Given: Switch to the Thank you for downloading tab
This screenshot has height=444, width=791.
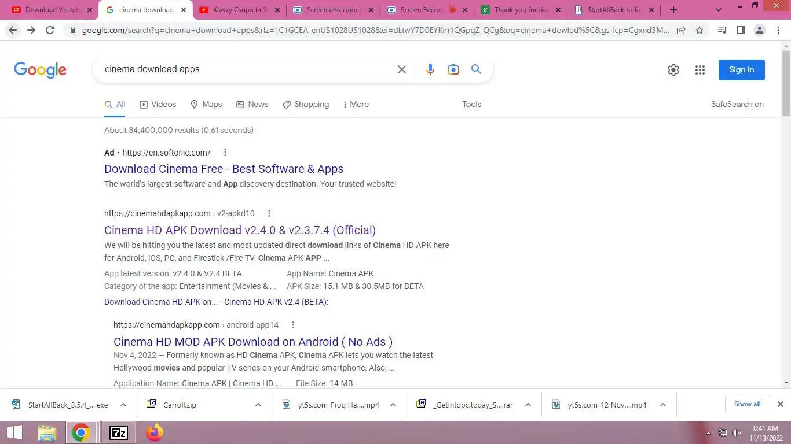Looking at the screenshot, I should pyautogui.click(x=520, y=10).
